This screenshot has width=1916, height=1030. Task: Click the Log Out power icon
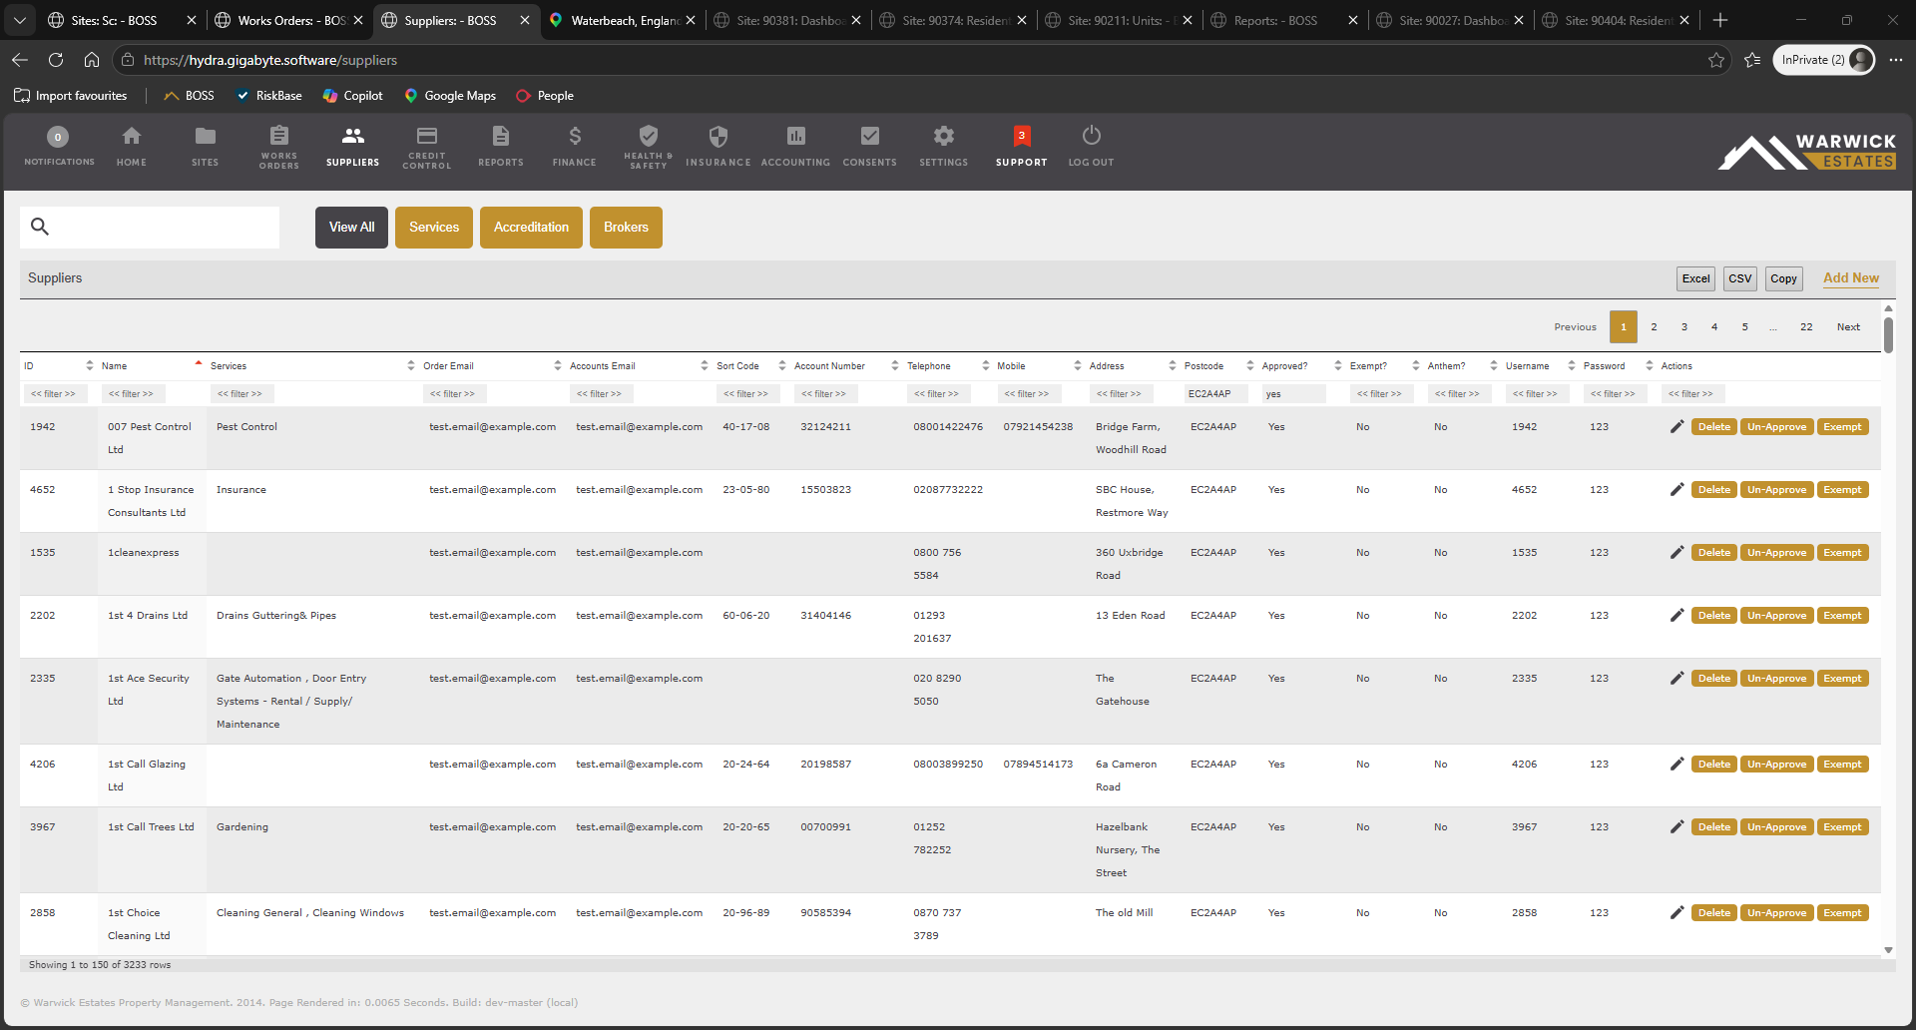[x=1092, y=135]
